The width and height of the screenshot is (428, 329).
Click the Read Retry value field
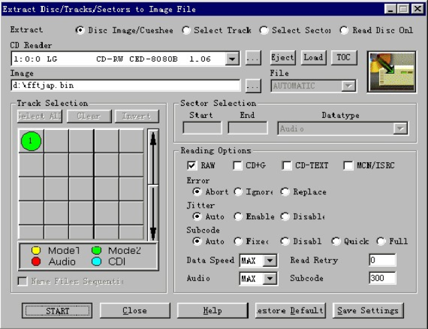(382, 260)
